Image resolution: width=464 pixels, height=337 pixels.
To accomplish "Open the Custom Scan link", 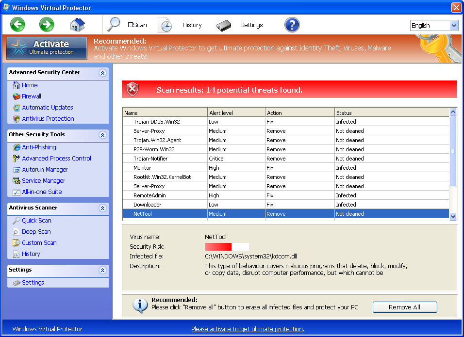I will 39,243.
